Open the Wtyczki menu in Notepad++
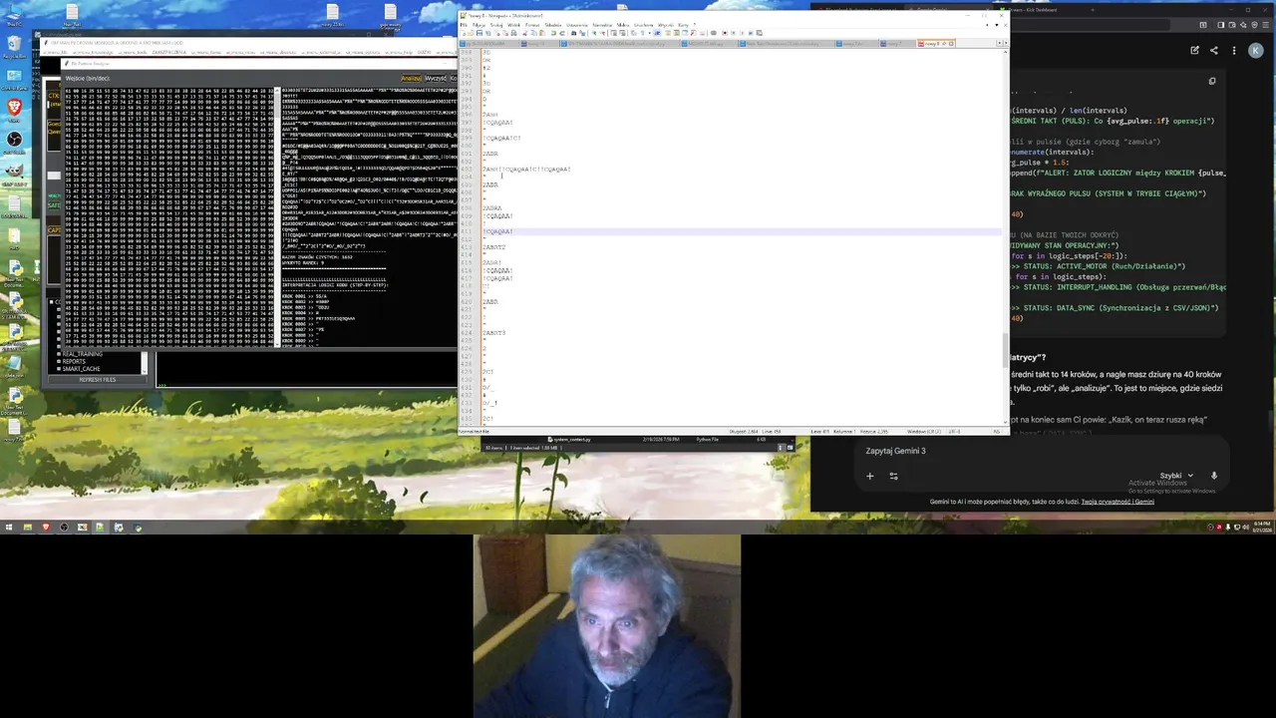The image size is (1276, 718). pyautogui.click(x=666, y=25)
